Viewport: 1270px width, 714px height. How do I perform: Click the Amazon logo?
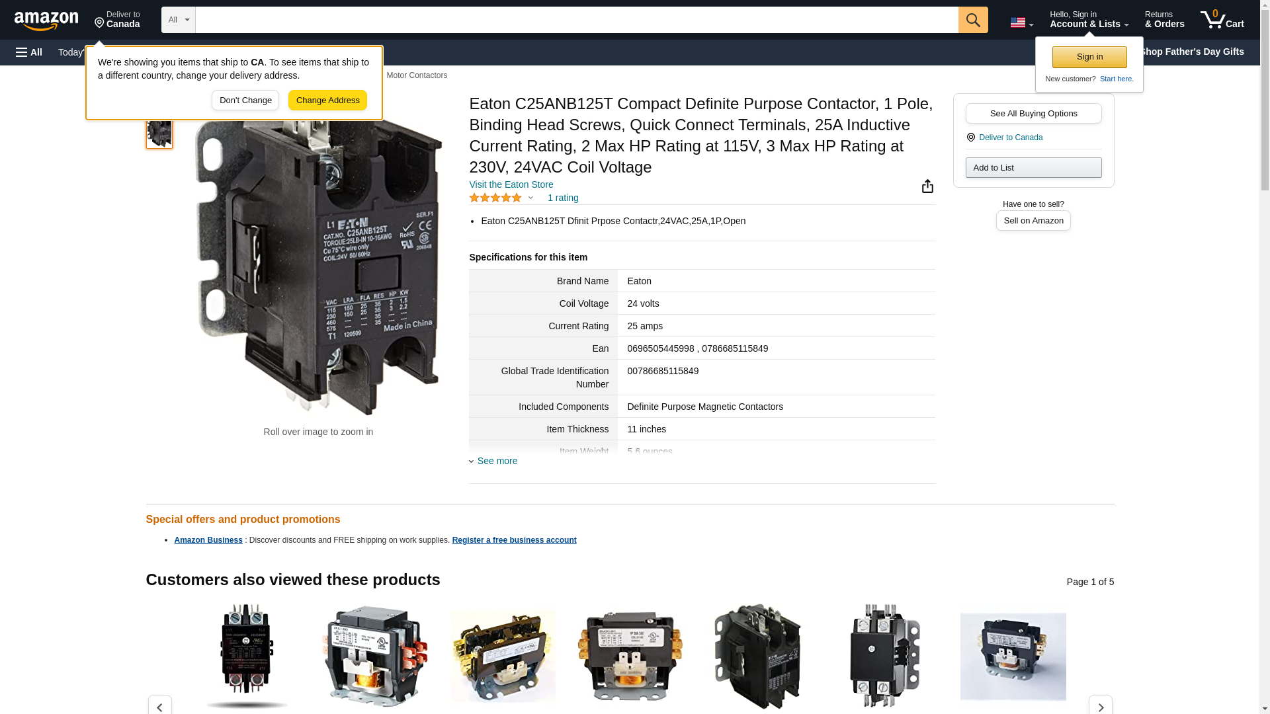tap(46, 20)
